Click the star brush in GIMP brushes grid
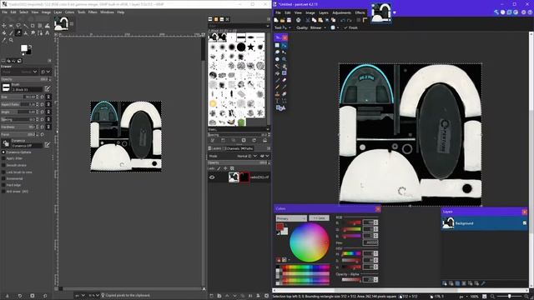This screenshot has height=300, width=534. [250, 47]
